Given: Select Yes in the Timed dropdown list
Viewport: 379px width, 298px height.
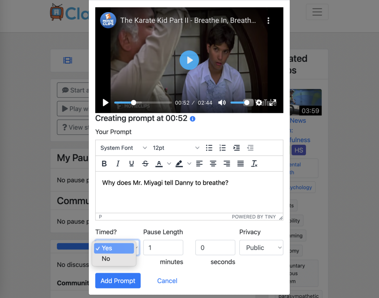Looking at the screenshot, I should tap(114, 248).
